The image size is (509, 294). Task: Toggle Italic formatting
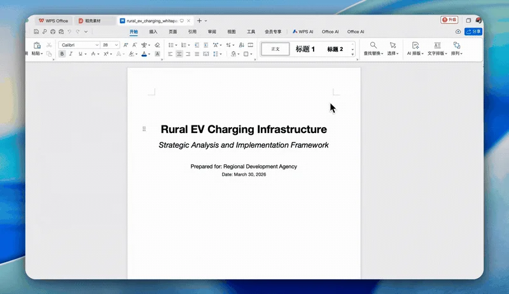(71, 54)
